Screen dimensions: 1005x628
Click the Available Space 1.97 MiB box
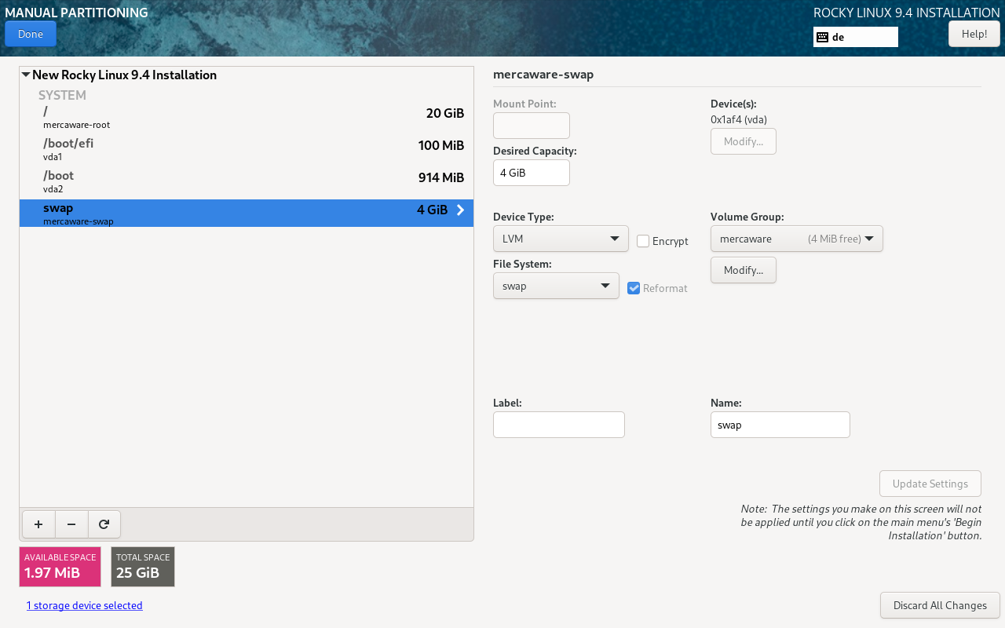click(60, 567)
